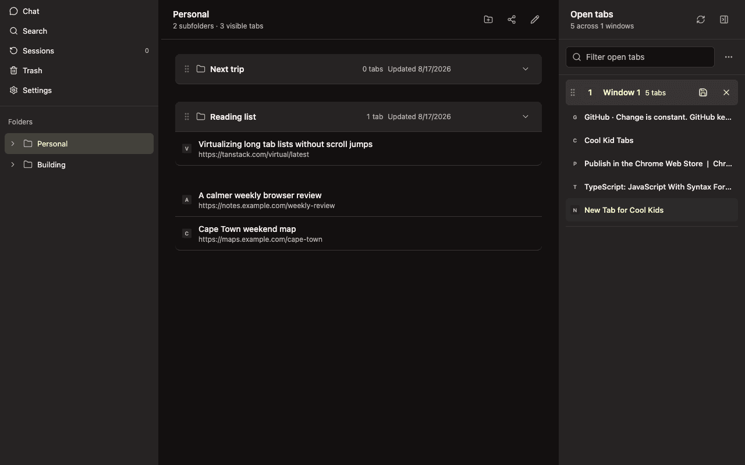Click the 1 tab count on Reading list
This screenshot has height=465, width=745.
375,117
